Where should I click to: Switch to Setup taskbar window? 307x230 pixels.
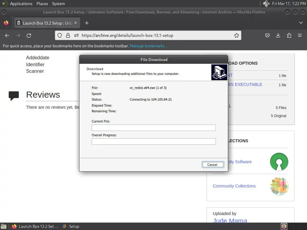click(71, 226)
